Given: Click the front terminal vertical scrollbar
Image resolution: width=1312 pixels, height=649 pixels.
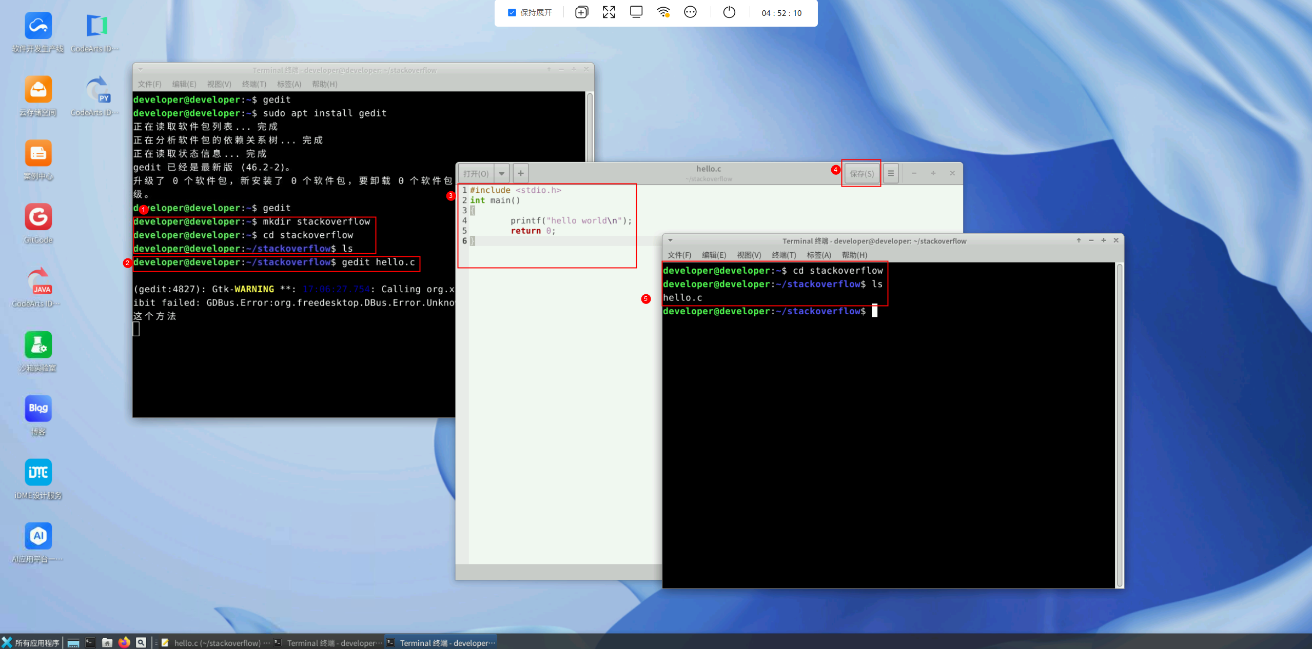Looking at the screenshot, I should (1120, 424).
